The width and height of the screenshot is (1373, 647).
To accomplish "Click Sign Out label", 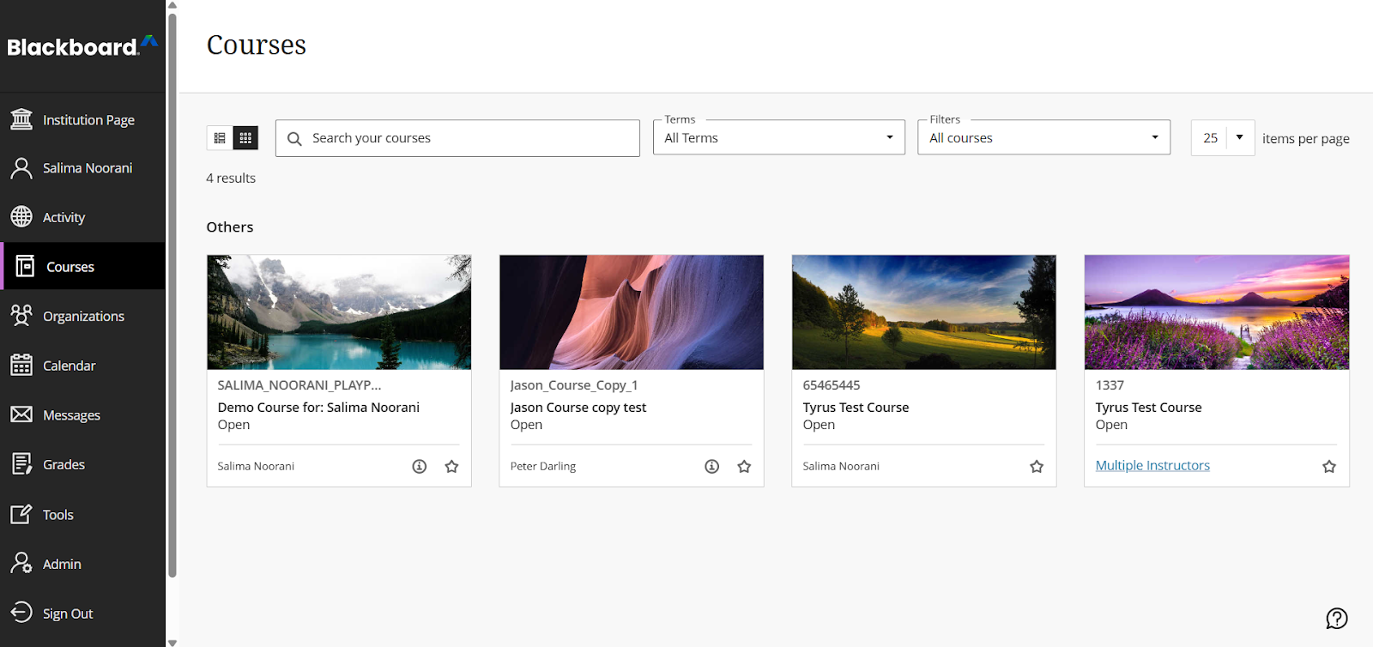I will tap(68, 614).
